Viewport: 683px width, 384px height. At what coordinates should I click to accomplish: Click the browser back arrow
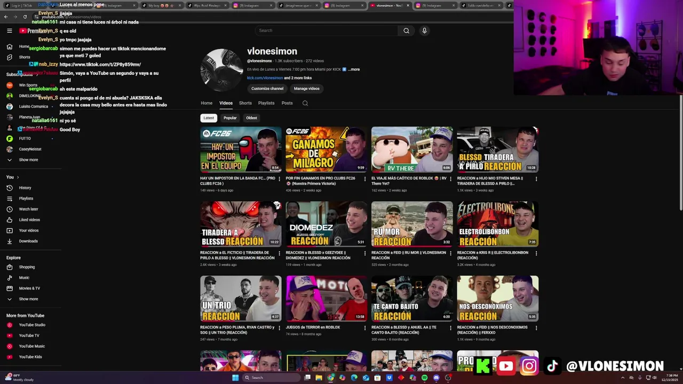6,17
